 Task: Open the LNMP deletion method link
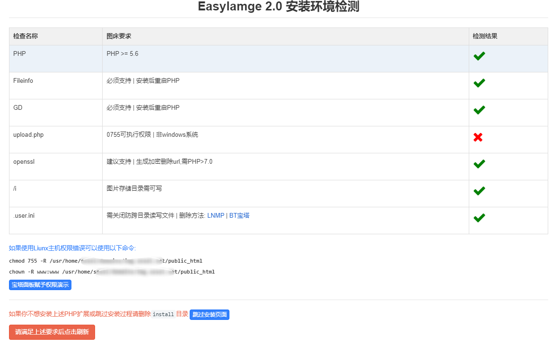[x=215, y=215]
